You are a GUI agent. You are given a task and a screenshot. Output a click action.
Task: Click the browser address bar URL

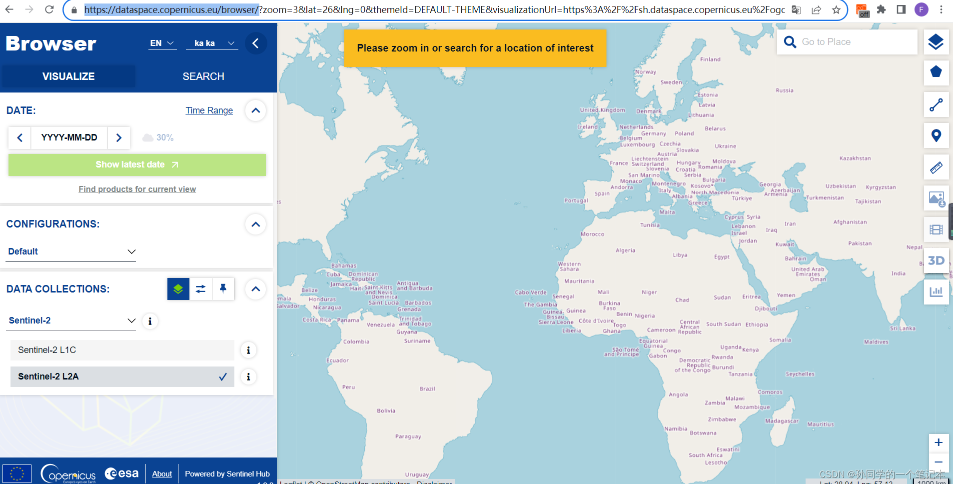434,10
